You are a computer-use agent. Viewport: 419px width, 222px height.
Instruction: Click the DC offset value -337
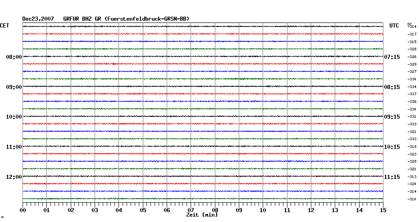412,94
